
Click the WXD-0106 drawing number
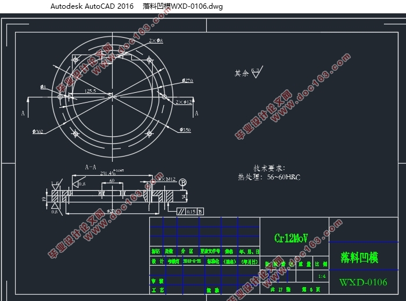click(x=363, y=282)
